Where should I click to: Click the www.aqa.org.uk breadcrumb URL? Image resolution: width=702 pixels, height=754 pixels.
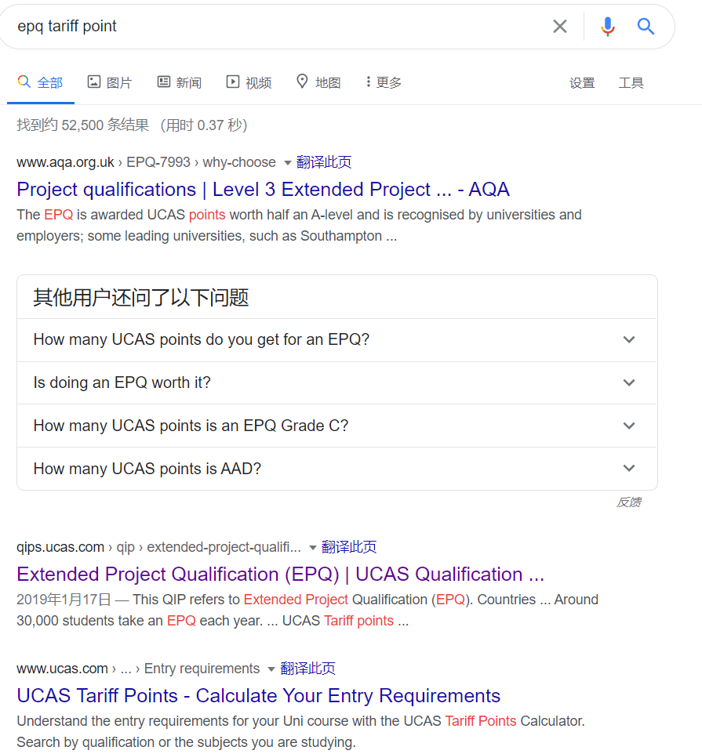[146, 162]
